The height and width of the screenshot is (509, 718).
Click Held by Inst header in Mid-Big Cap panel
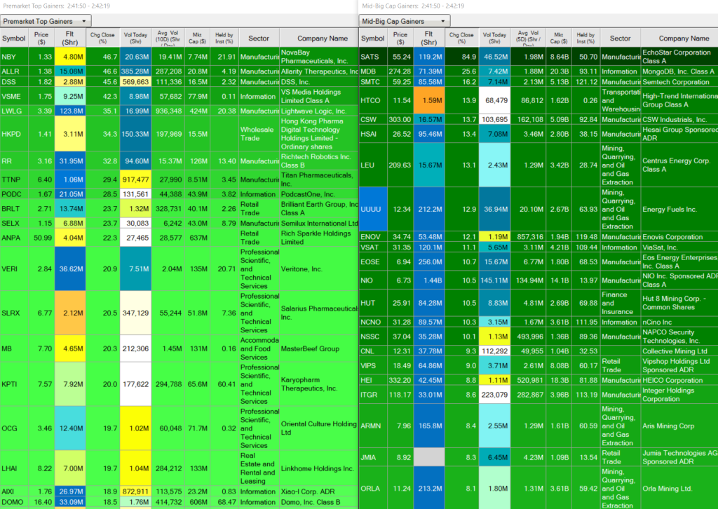pos(585,39)
